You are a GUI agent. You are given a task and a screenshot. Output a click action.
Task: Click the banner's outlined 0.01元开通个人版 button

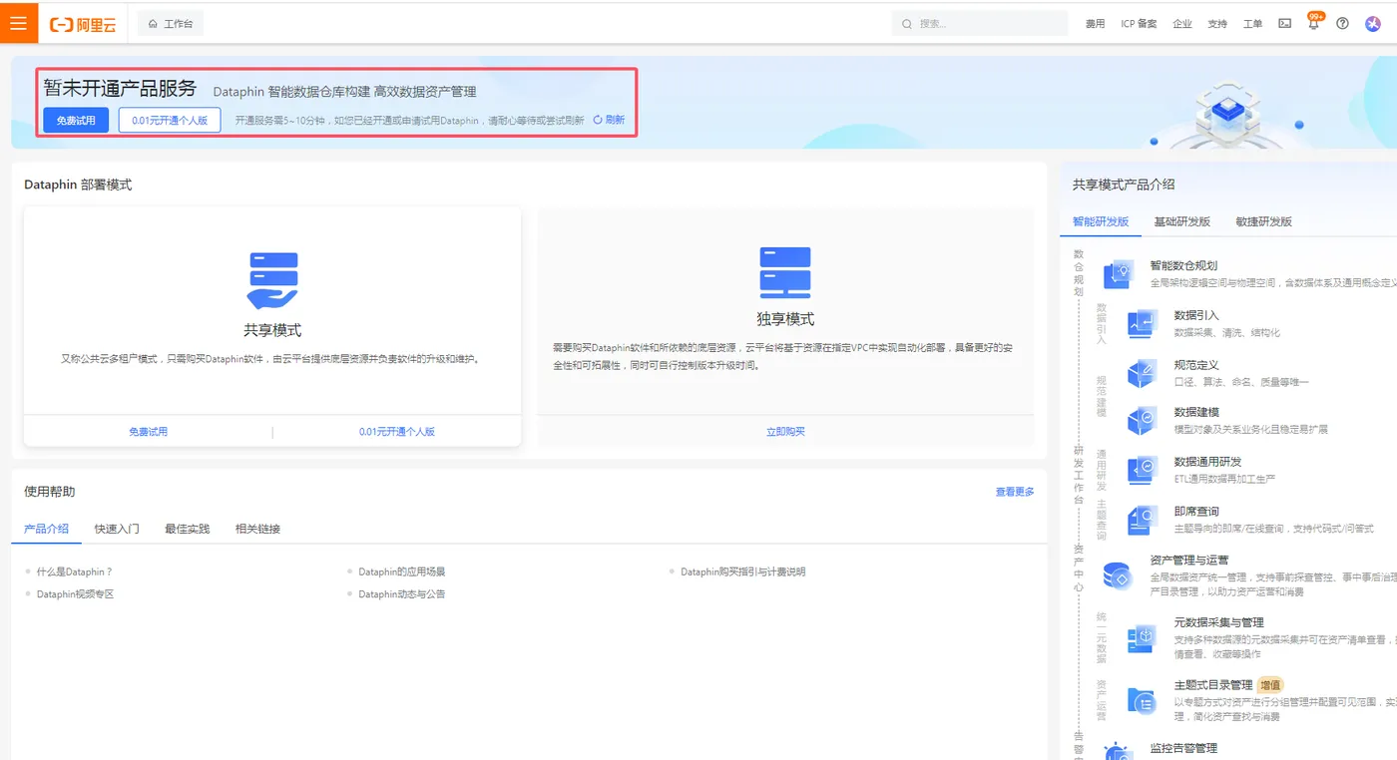click(x=170, y=120)
